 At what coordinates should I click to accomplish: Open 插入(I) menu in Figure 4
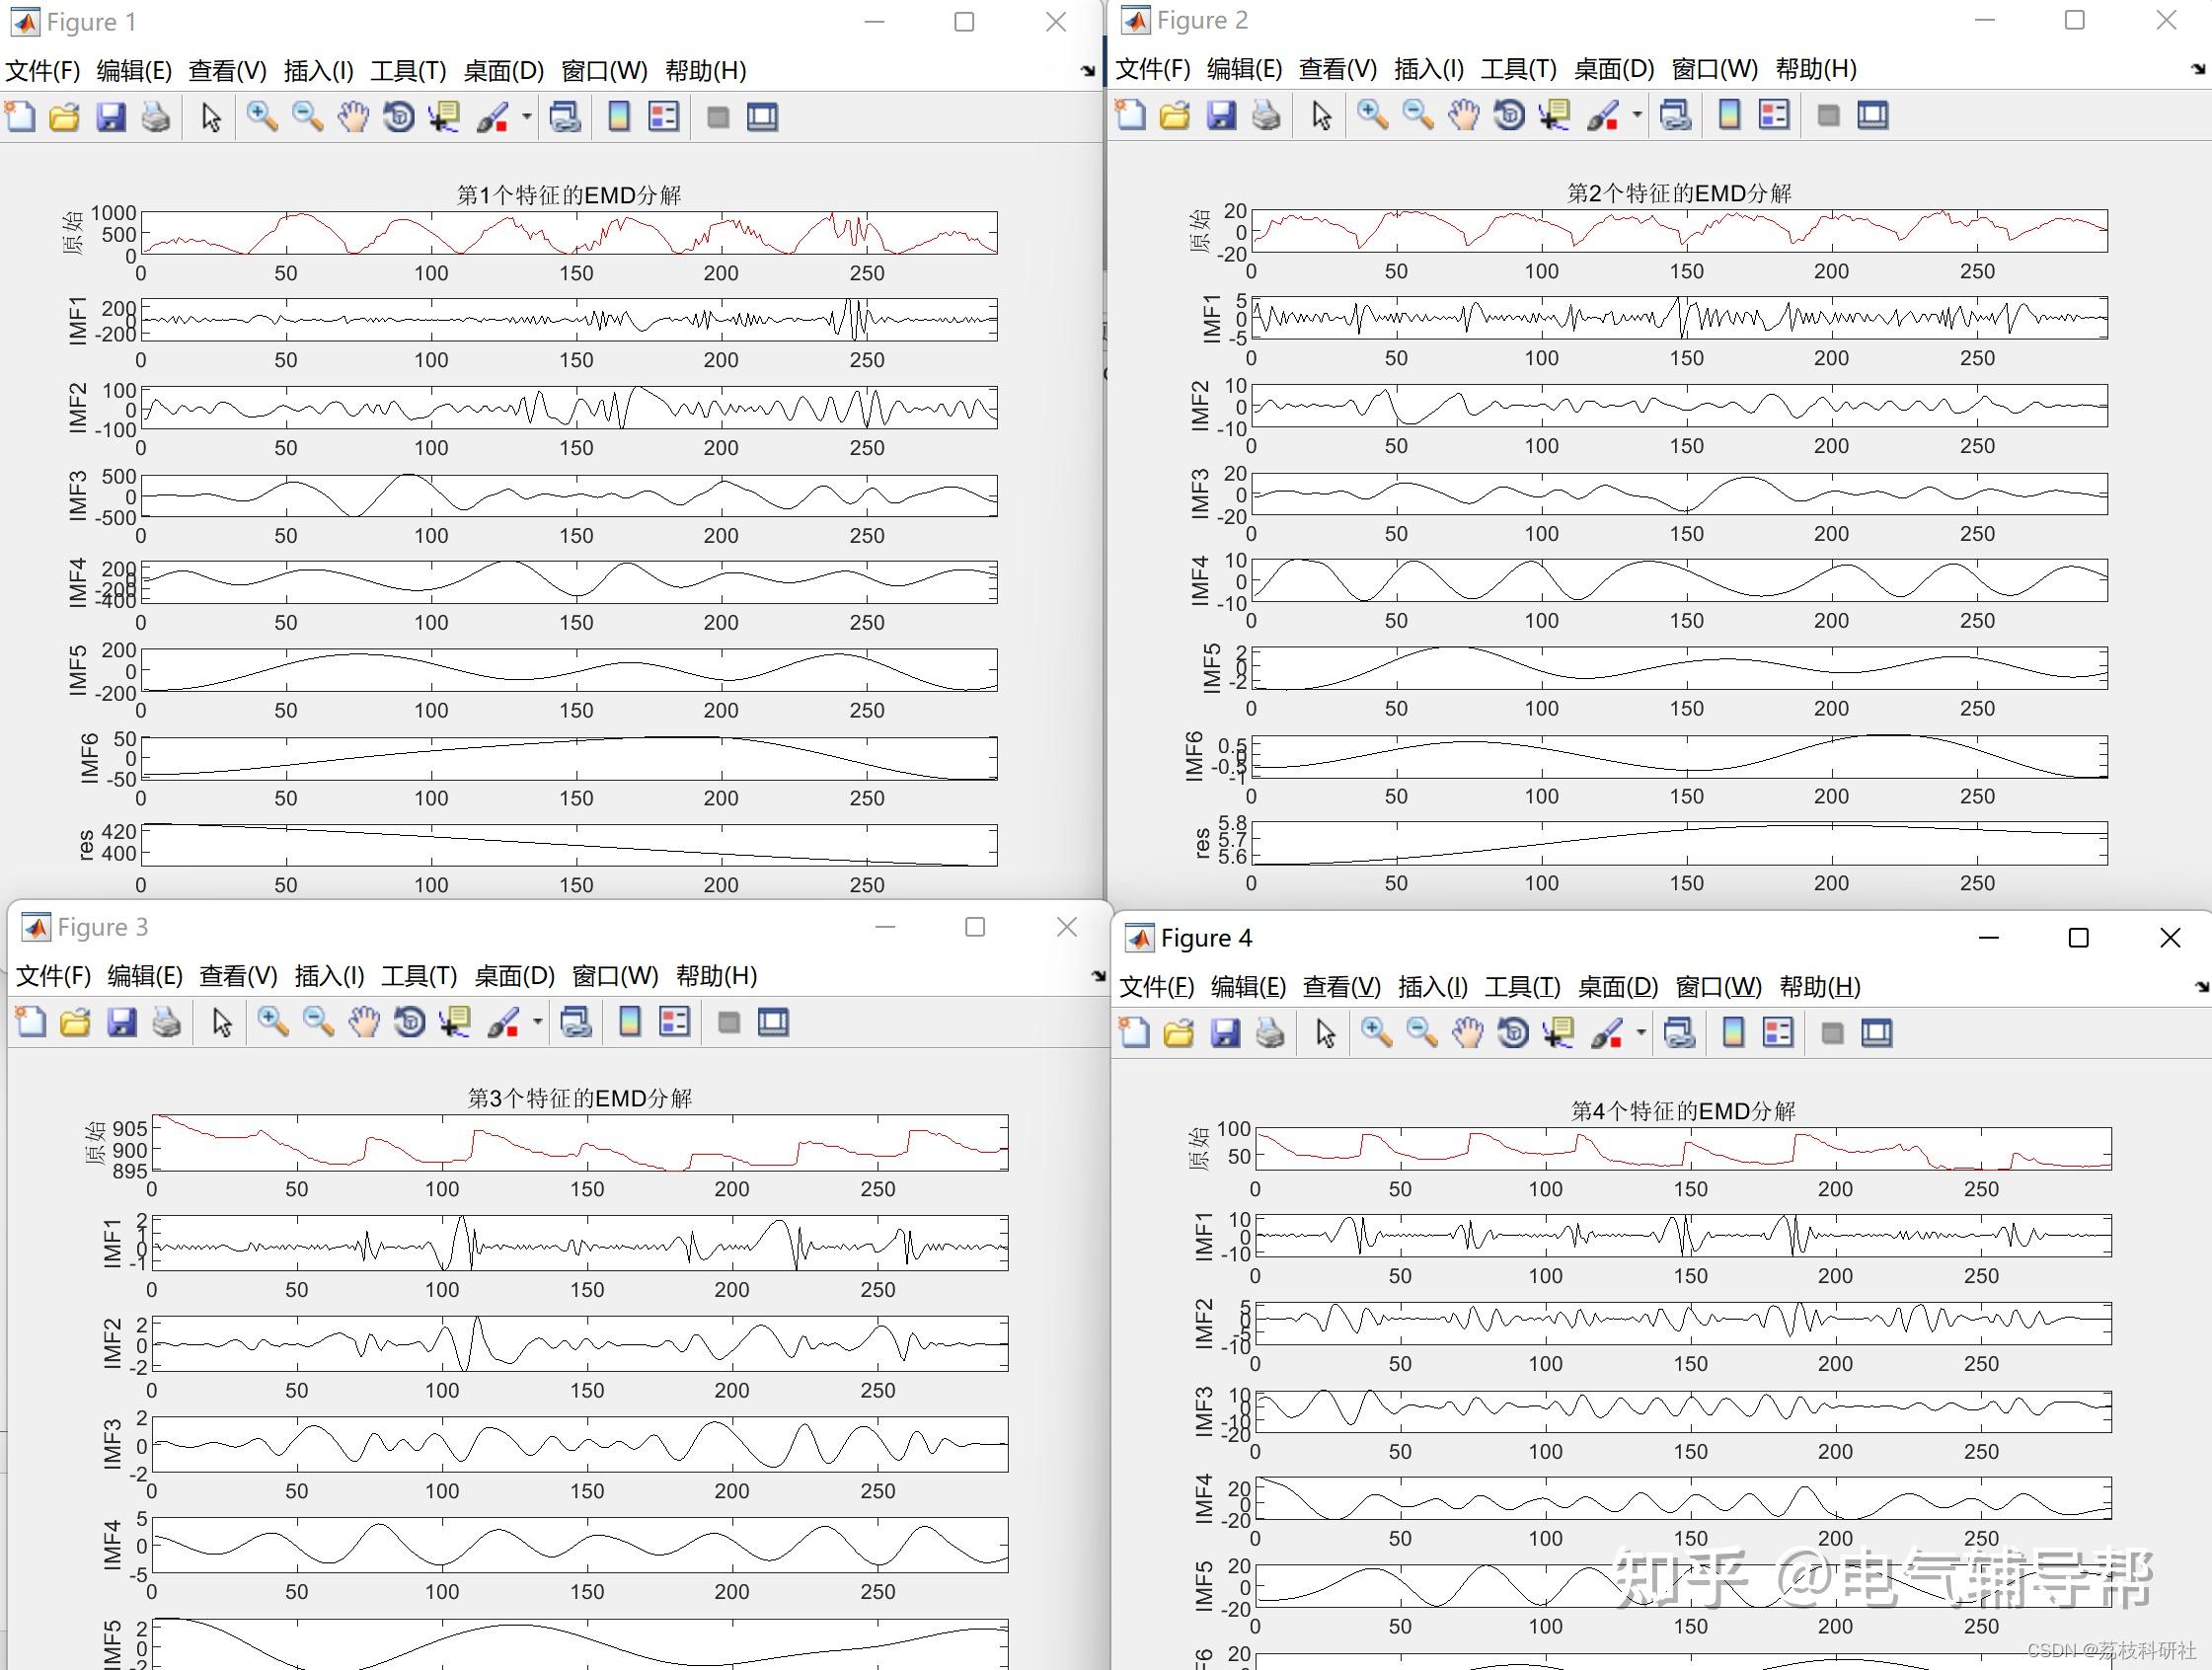[x=1432, y=987]
